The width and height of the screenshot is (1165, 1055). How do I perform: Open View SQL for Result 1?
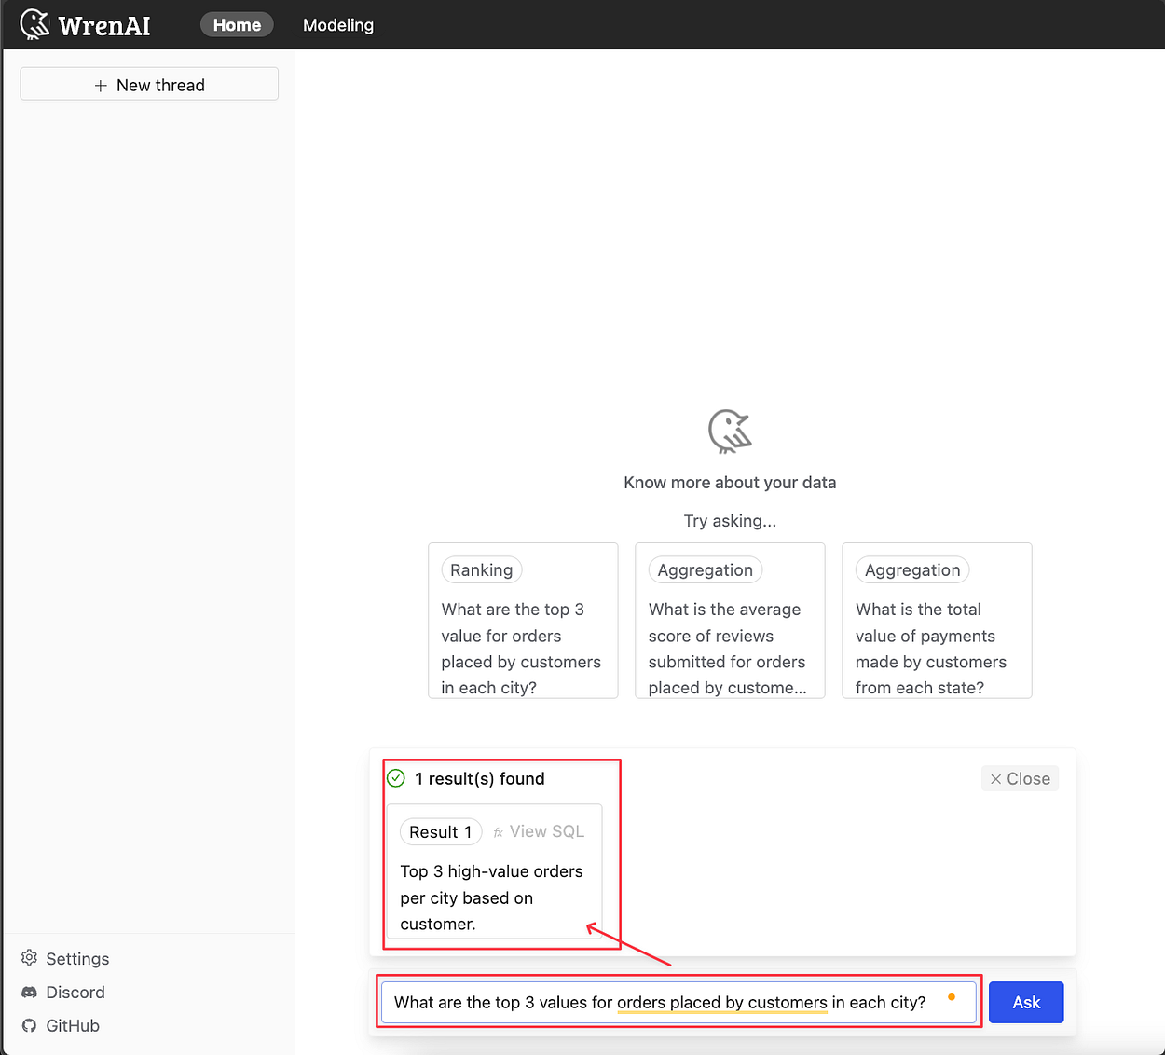click(548, 831)
